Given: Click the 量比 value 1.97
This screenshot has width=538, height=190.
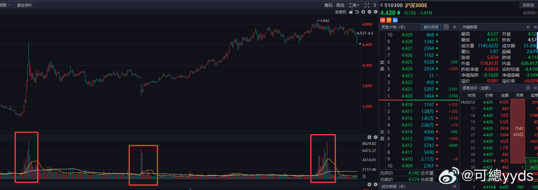Looking at the screenshot, I should coord(494,52).
